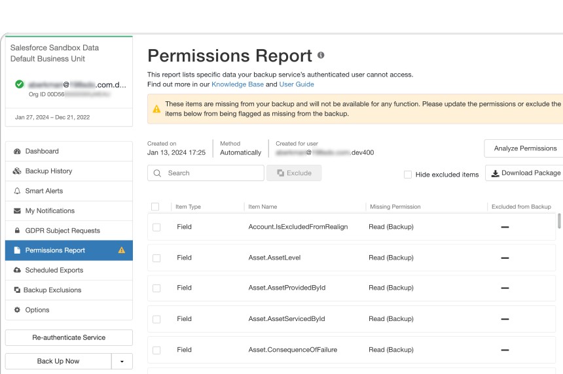Sort by Item Name column header
The image size is (563, 374).
[x=263, y=207]
